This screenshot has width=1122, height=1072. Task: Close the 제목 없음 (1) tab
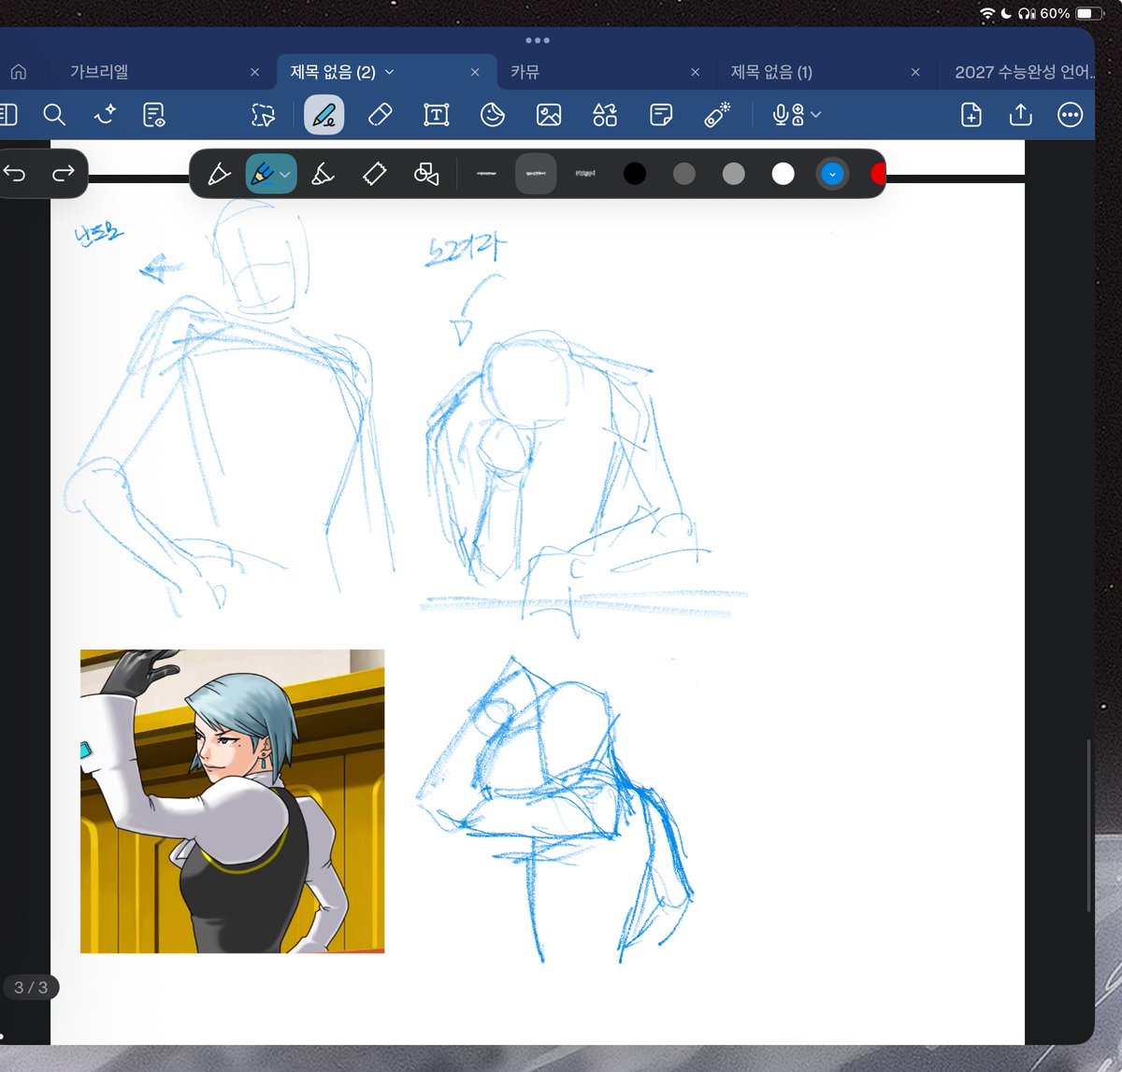915,72
